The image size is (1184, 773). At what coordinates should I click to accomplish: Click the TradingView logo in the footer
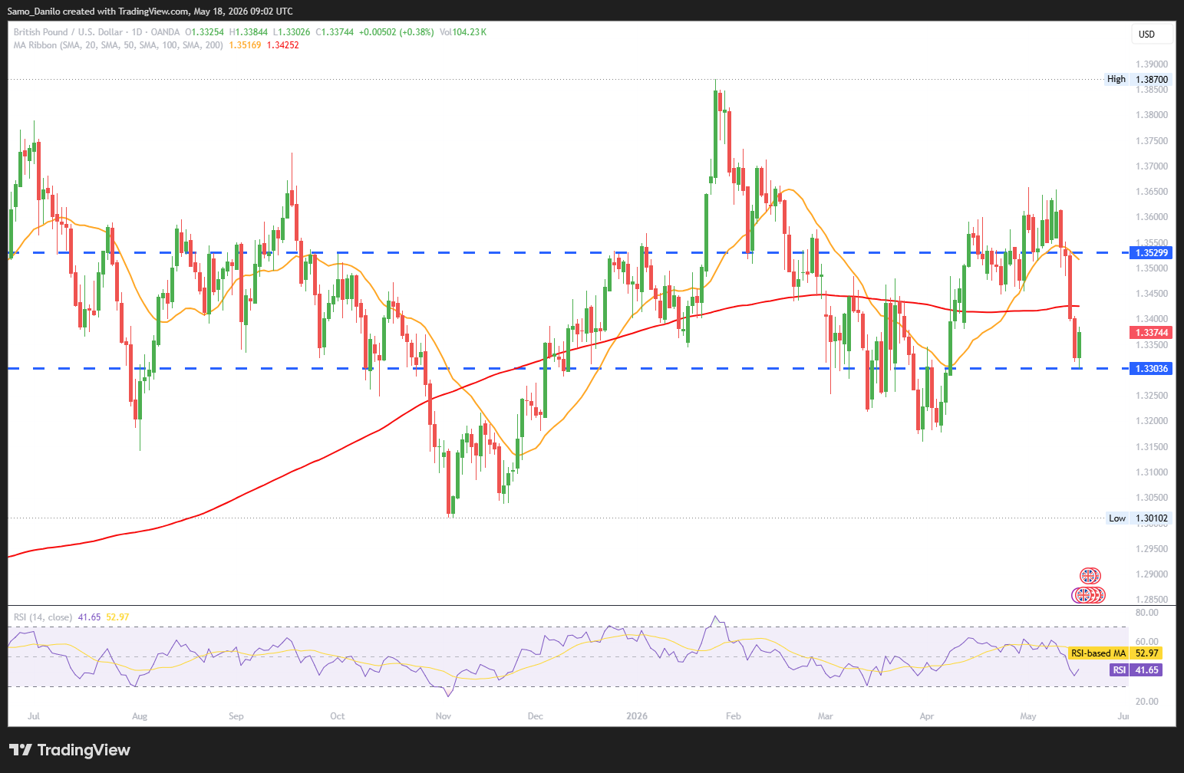click(70, 750)
